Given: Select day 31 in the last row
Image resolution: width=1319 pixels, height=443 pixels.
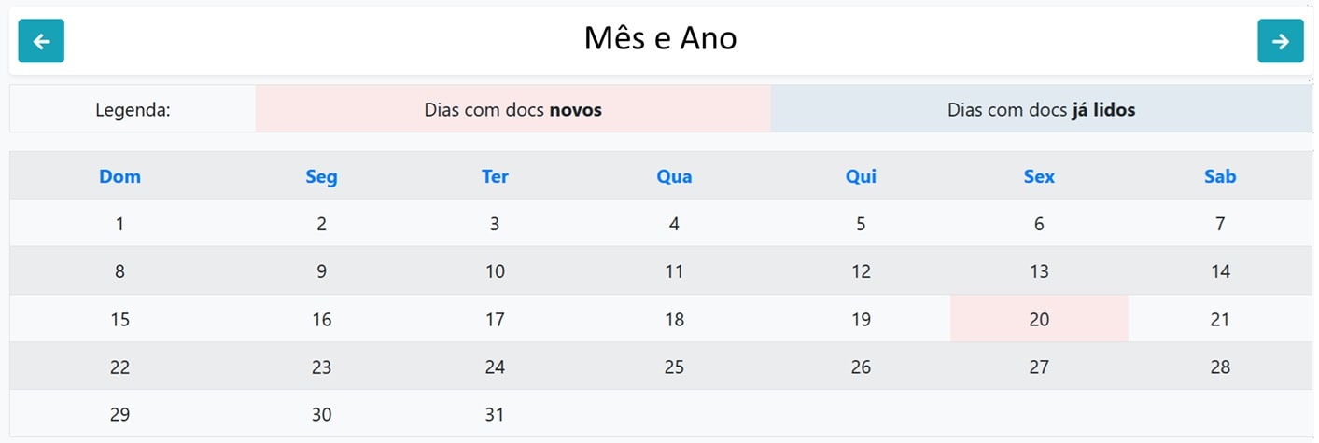Looking at the screenshot, I should tap(495, 414).
